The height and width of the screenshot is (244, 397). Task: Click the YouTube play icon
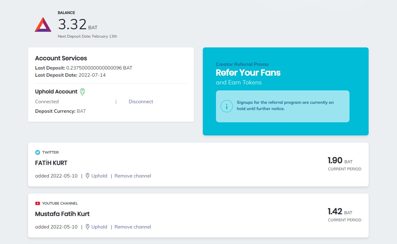click(38, 203)
